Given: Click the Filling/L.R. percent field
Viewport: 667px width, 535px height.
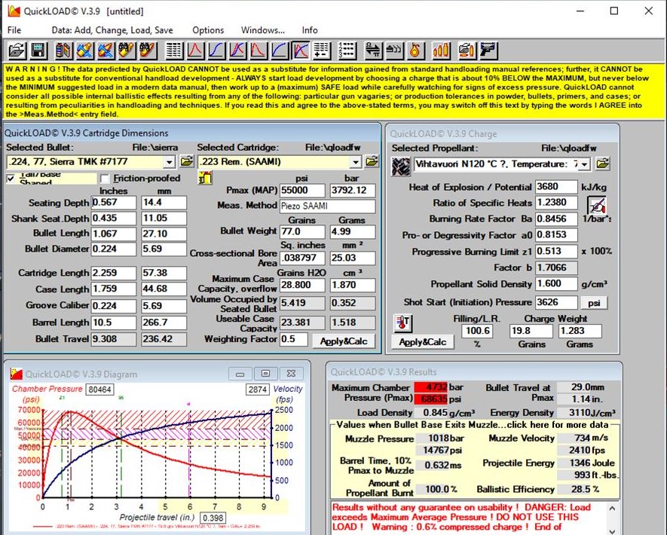Looking at the screenshot, I should 477,331.
